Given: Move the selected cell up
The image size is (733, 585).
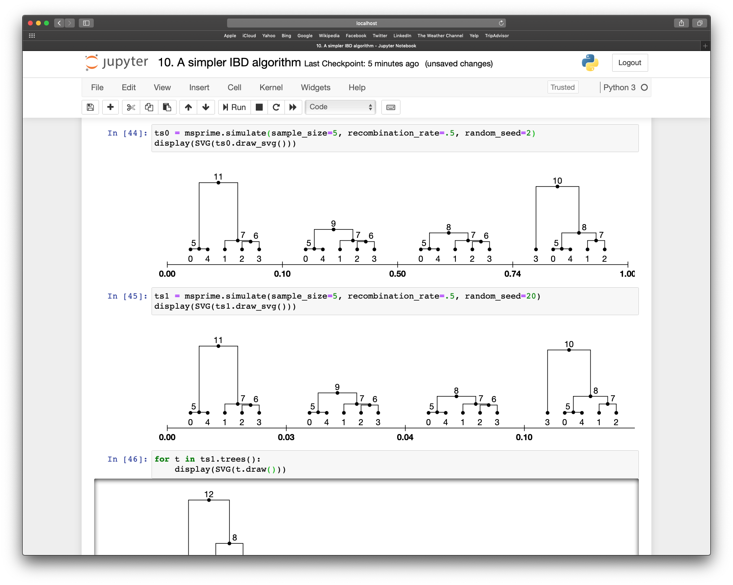Looking at the screenshot, I should tap(188, 107).
